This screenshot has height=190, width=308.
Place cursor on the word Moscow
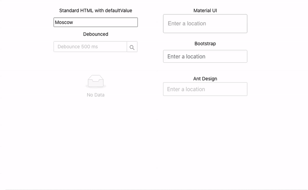pos(64,22)
